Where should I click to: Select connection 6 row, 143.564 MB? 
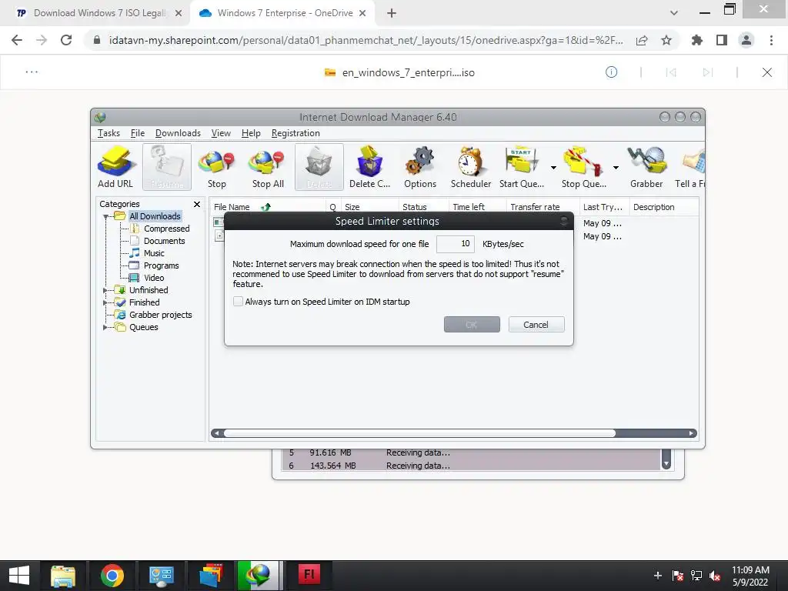coord(472,466)
